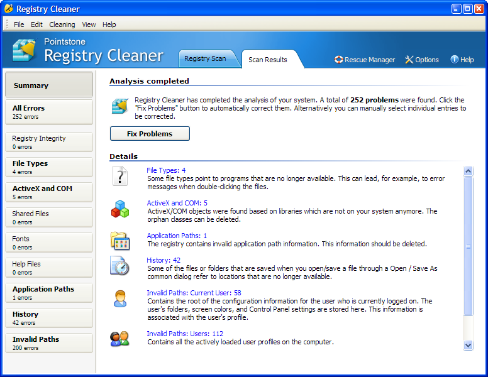Open File Types sidebar category

tap(49, 167)
